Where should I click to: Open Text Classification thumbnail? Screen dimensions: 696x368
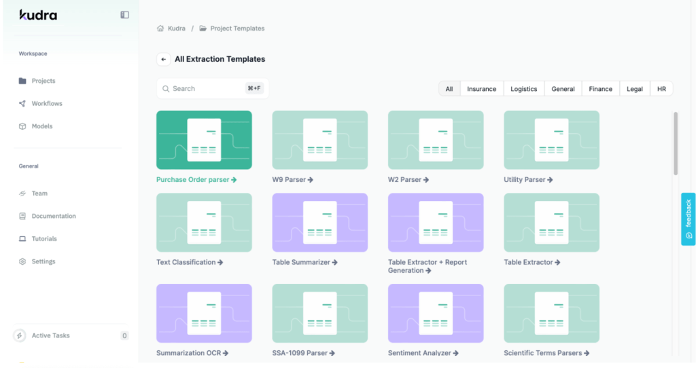coord(204,223)
